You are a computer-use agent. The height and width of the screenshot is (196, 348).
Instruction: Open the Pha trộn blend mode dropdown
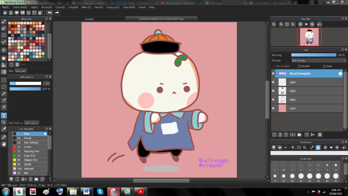pos(319,61)
